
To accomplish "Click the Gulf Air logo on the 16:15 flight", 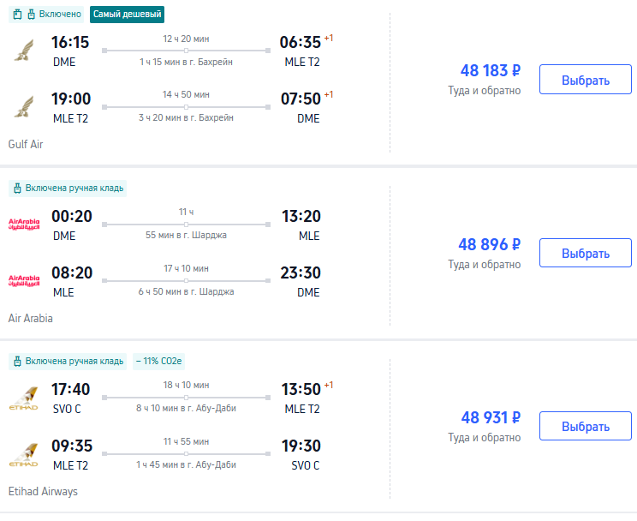I will coord(22,51).
